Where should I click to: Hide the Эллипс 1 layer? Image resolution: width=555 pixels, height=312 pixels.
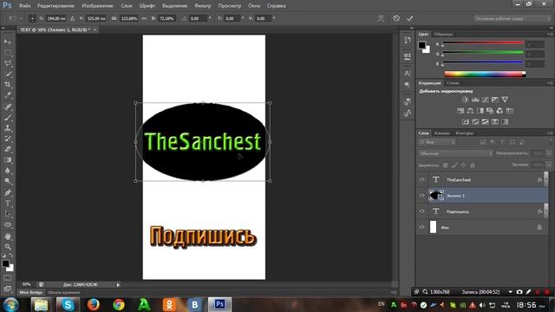(x=421, y=196)
